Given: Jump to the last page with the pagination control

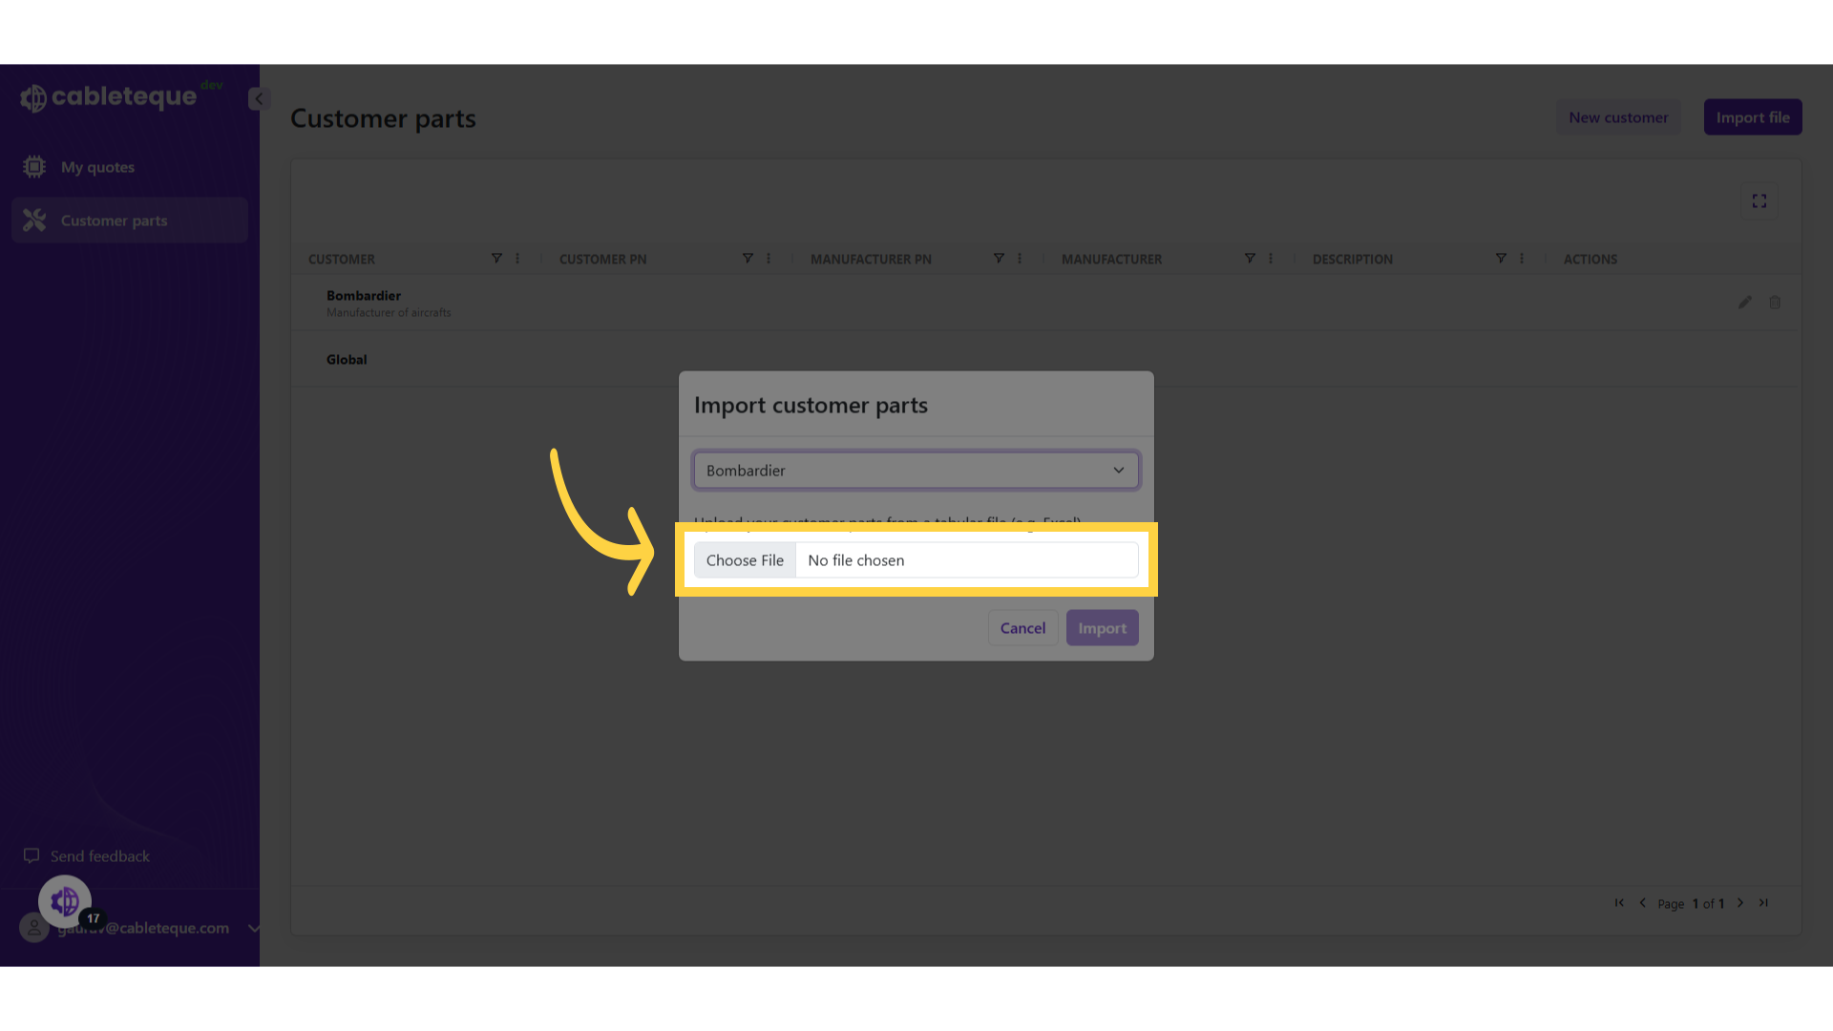Looking at the screenshot, I should point(1762,903).
